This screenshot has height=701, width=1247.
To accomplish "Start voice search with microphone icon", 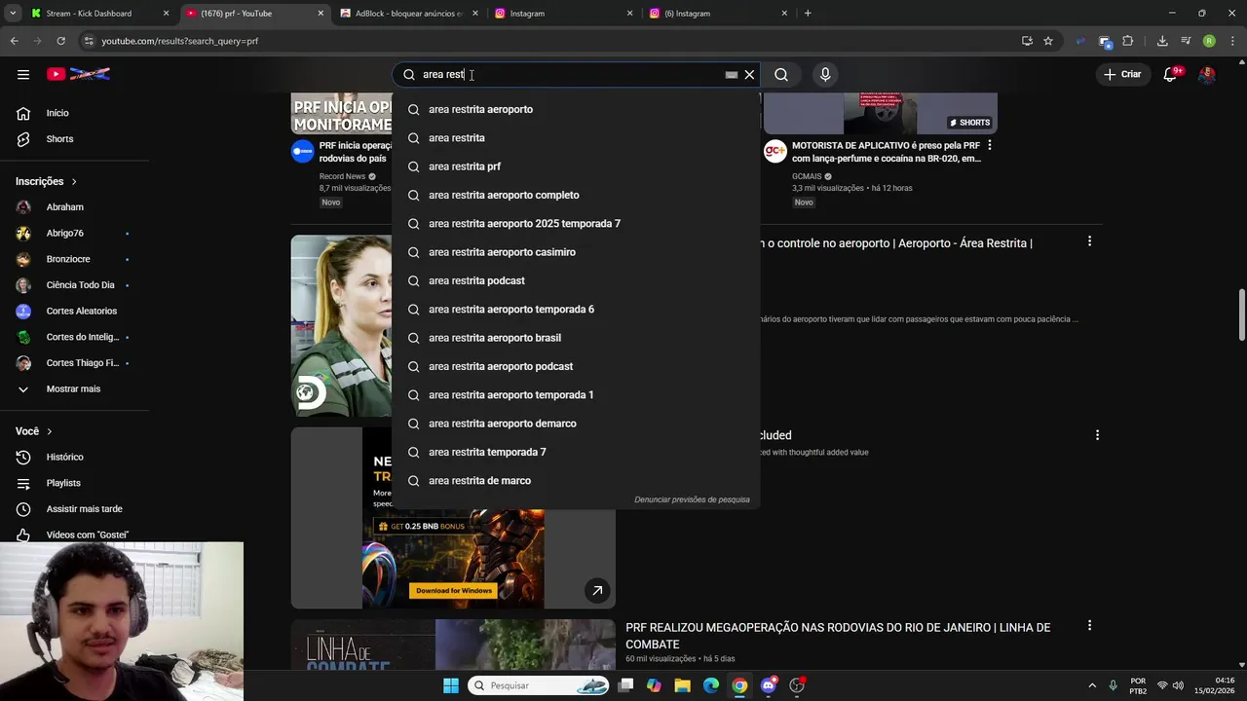I will point(825,74).
